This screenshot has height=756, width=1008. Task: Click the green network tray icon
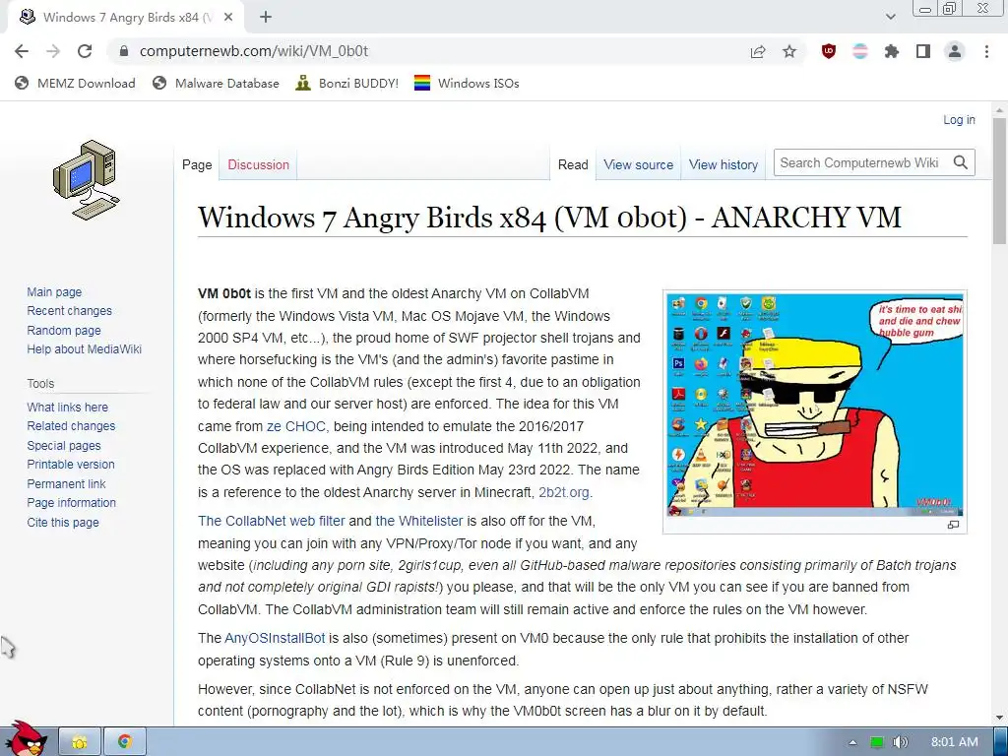coord(876,742)
